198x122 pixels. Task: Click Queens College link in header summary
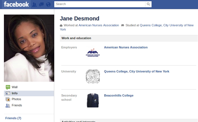point(167,25)
